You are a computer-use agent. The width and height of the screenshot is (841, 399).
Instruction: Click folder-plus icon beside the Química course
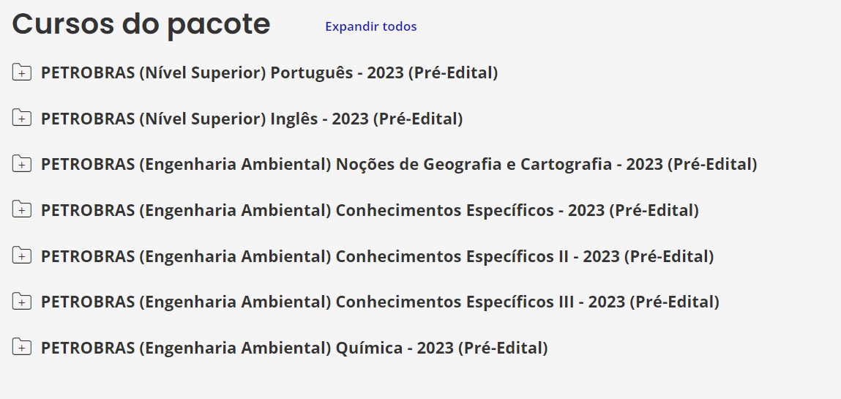point(22,348)
